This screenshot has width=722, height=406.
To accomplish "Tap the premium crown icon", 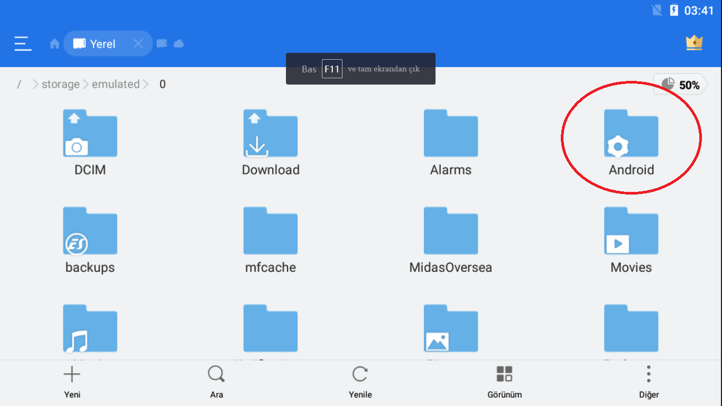I will coord(694,43).
